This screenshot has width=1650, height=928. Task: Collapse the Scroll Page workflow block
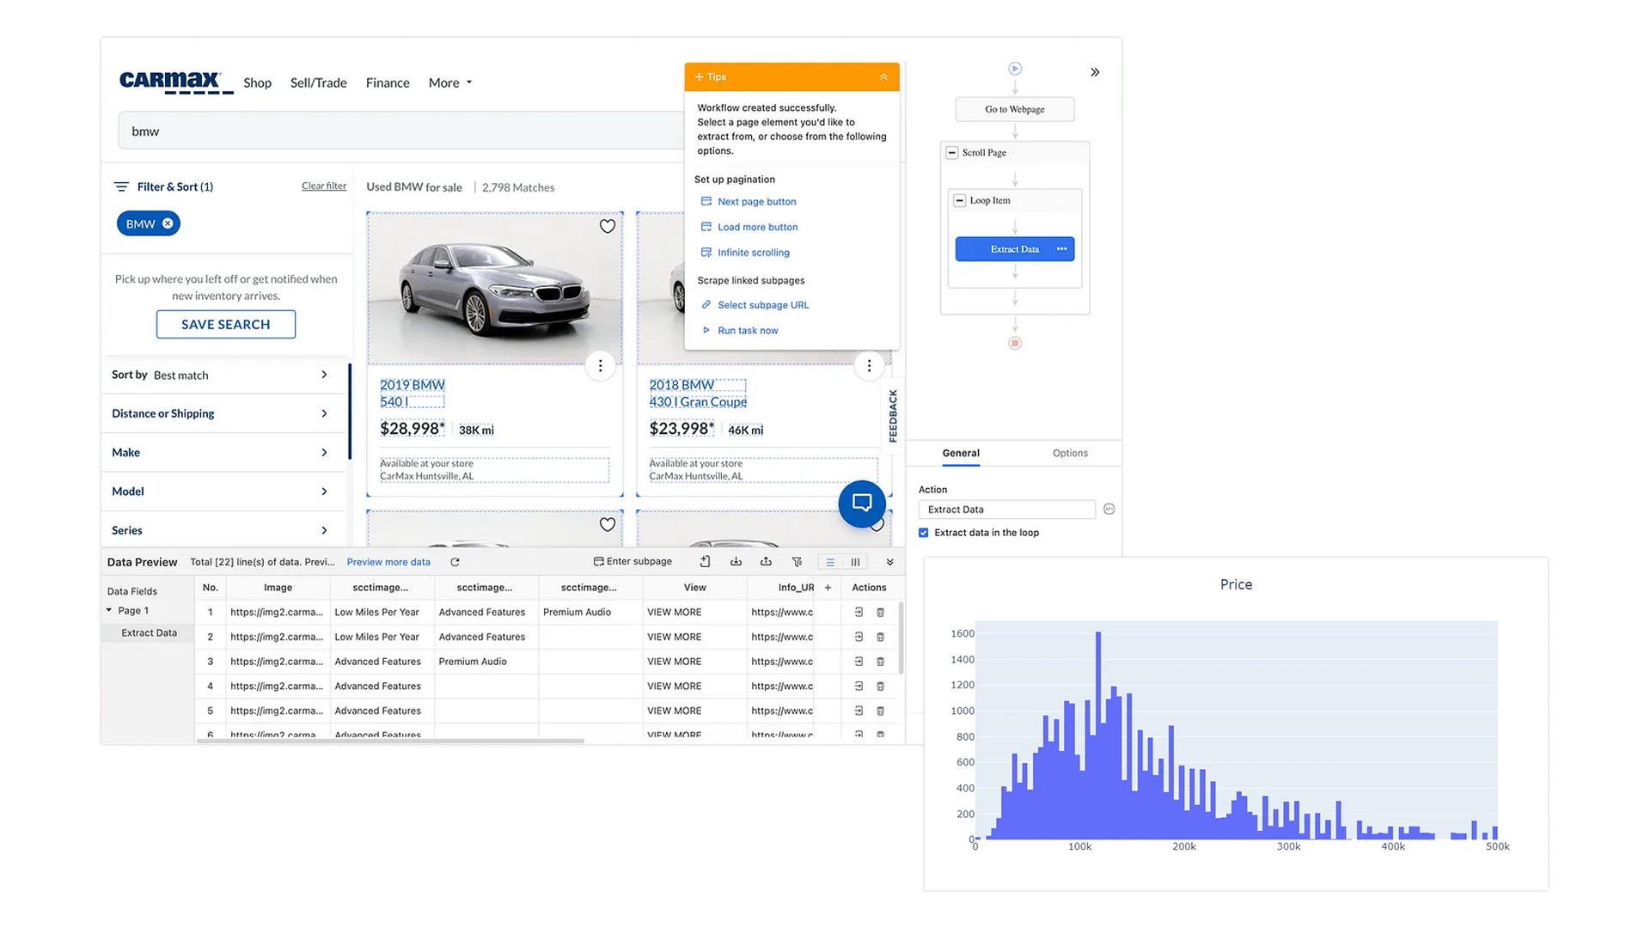(x=951, y=152)
